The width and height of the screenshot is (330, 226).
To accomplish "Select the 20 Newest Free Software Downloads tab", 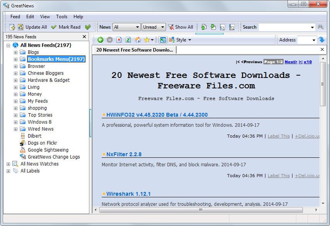I will pyautogui.click(x=135, y=50).
